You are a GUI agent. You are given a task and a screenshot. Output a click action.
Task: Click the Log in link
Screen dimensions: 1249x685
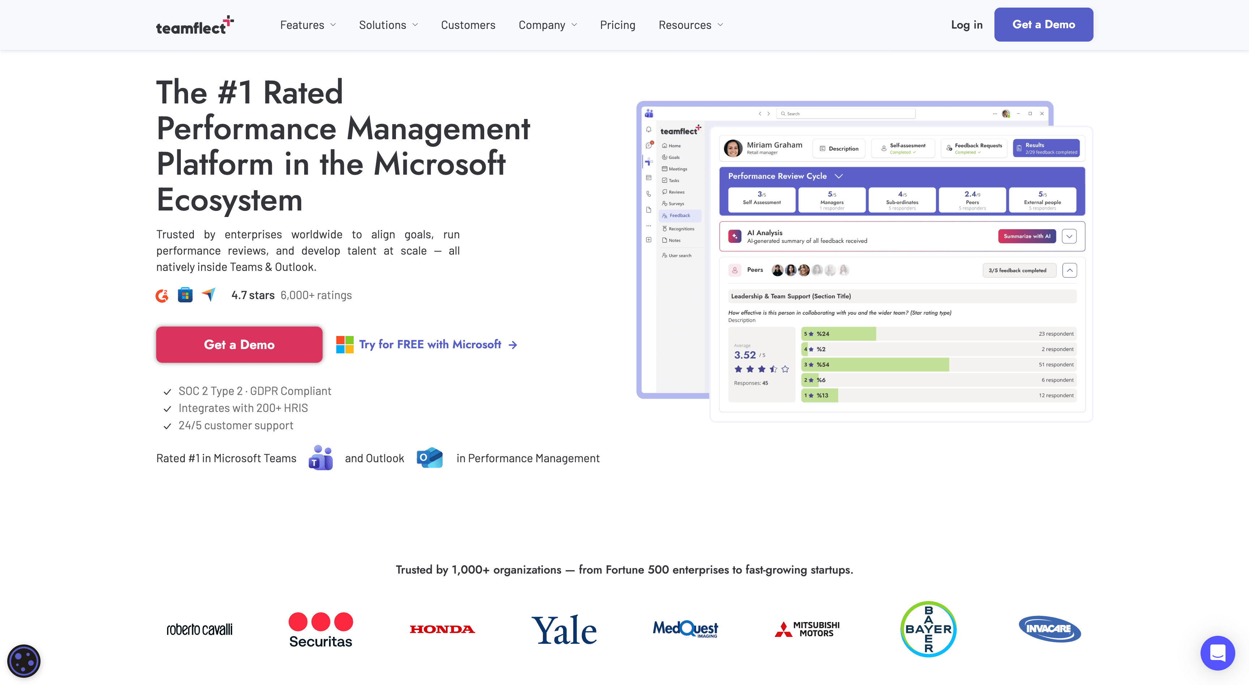coord(966,25)
